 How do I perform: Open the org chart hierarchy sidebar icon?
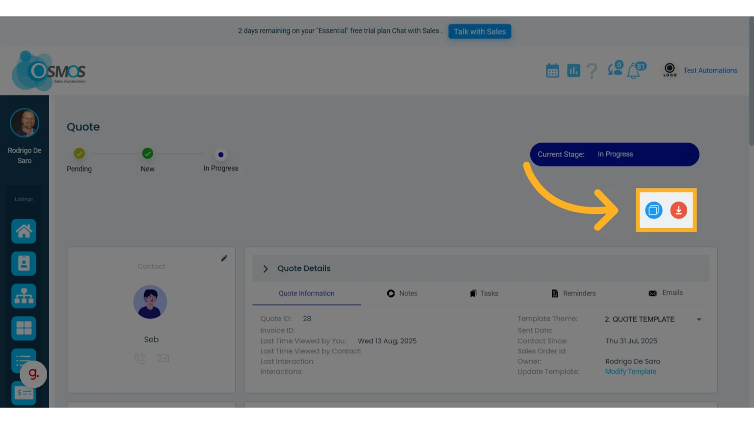[24, 296]
